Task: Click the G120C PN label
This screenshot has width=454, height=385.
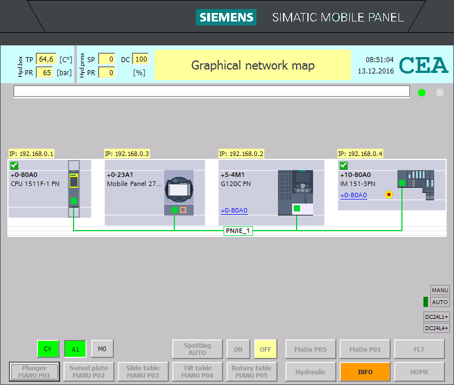Action: tap(235, 184)
